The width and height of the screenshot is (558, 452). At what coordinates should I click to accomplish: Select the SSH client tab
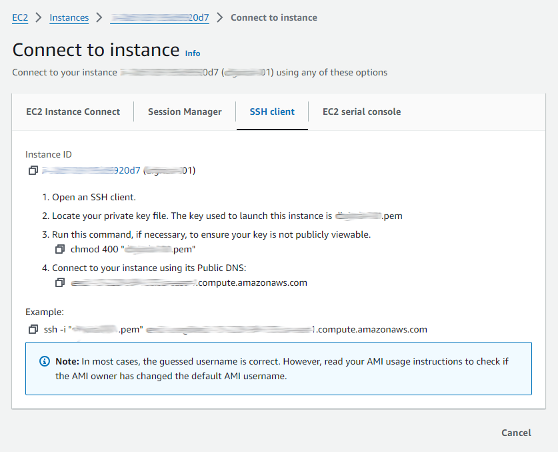272,111
